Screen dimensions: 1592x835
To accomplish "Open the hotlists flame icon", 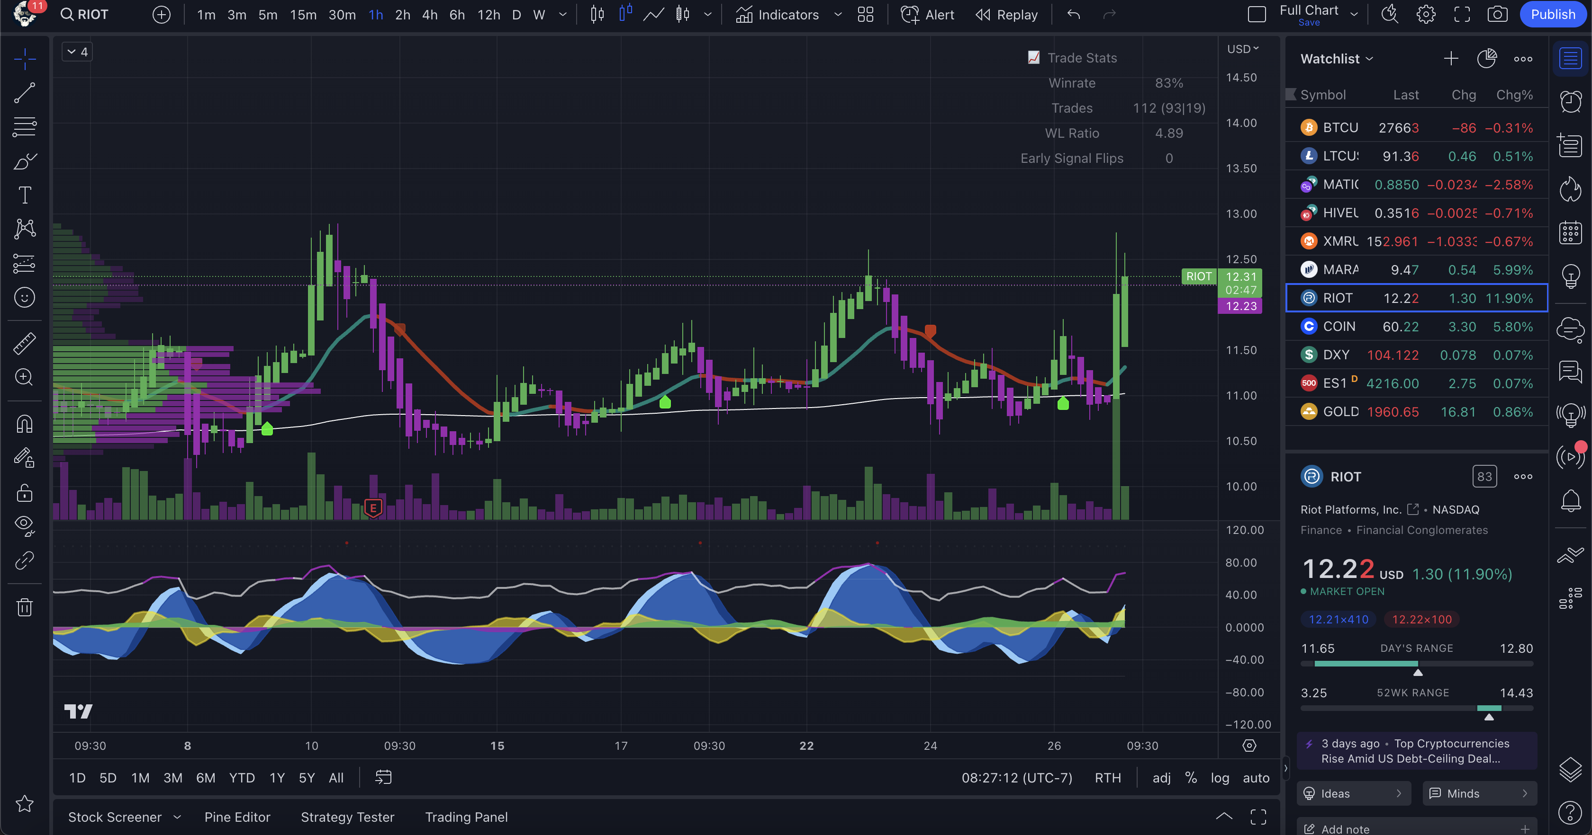I will (1570, 189).
